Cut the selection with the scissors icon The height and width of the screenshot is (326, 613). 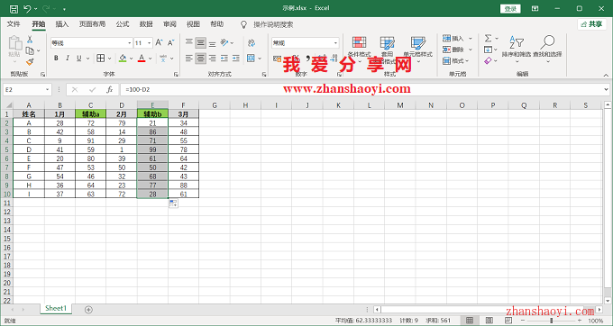click(30, 40)
